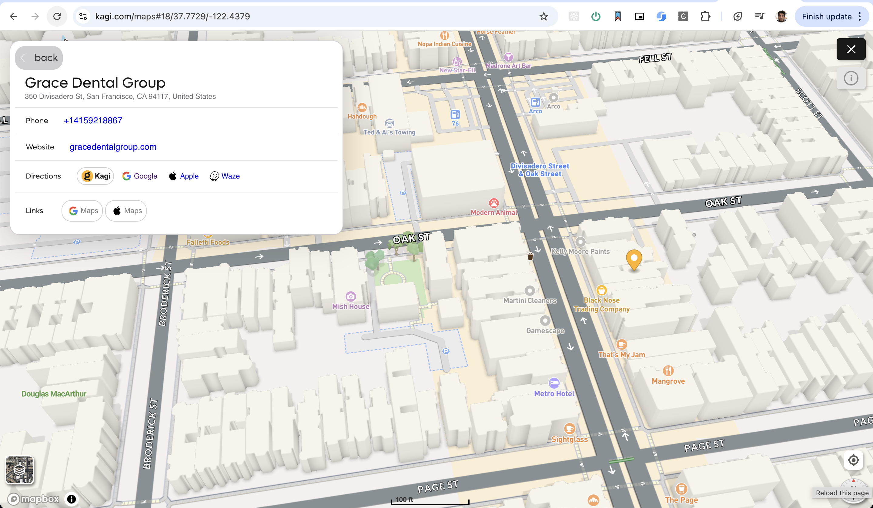Click the satellite layer switcher thumbnail
Image resolution: width=873 pixels, height=508 pixels.
tap(20, 470)
